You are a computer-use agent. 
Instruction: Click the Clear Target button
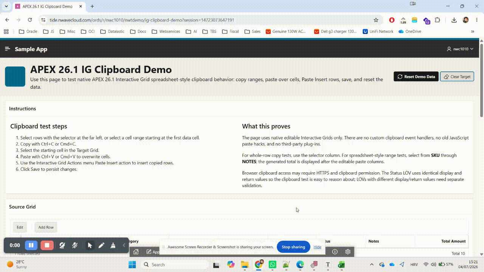[x=457, y=77]
